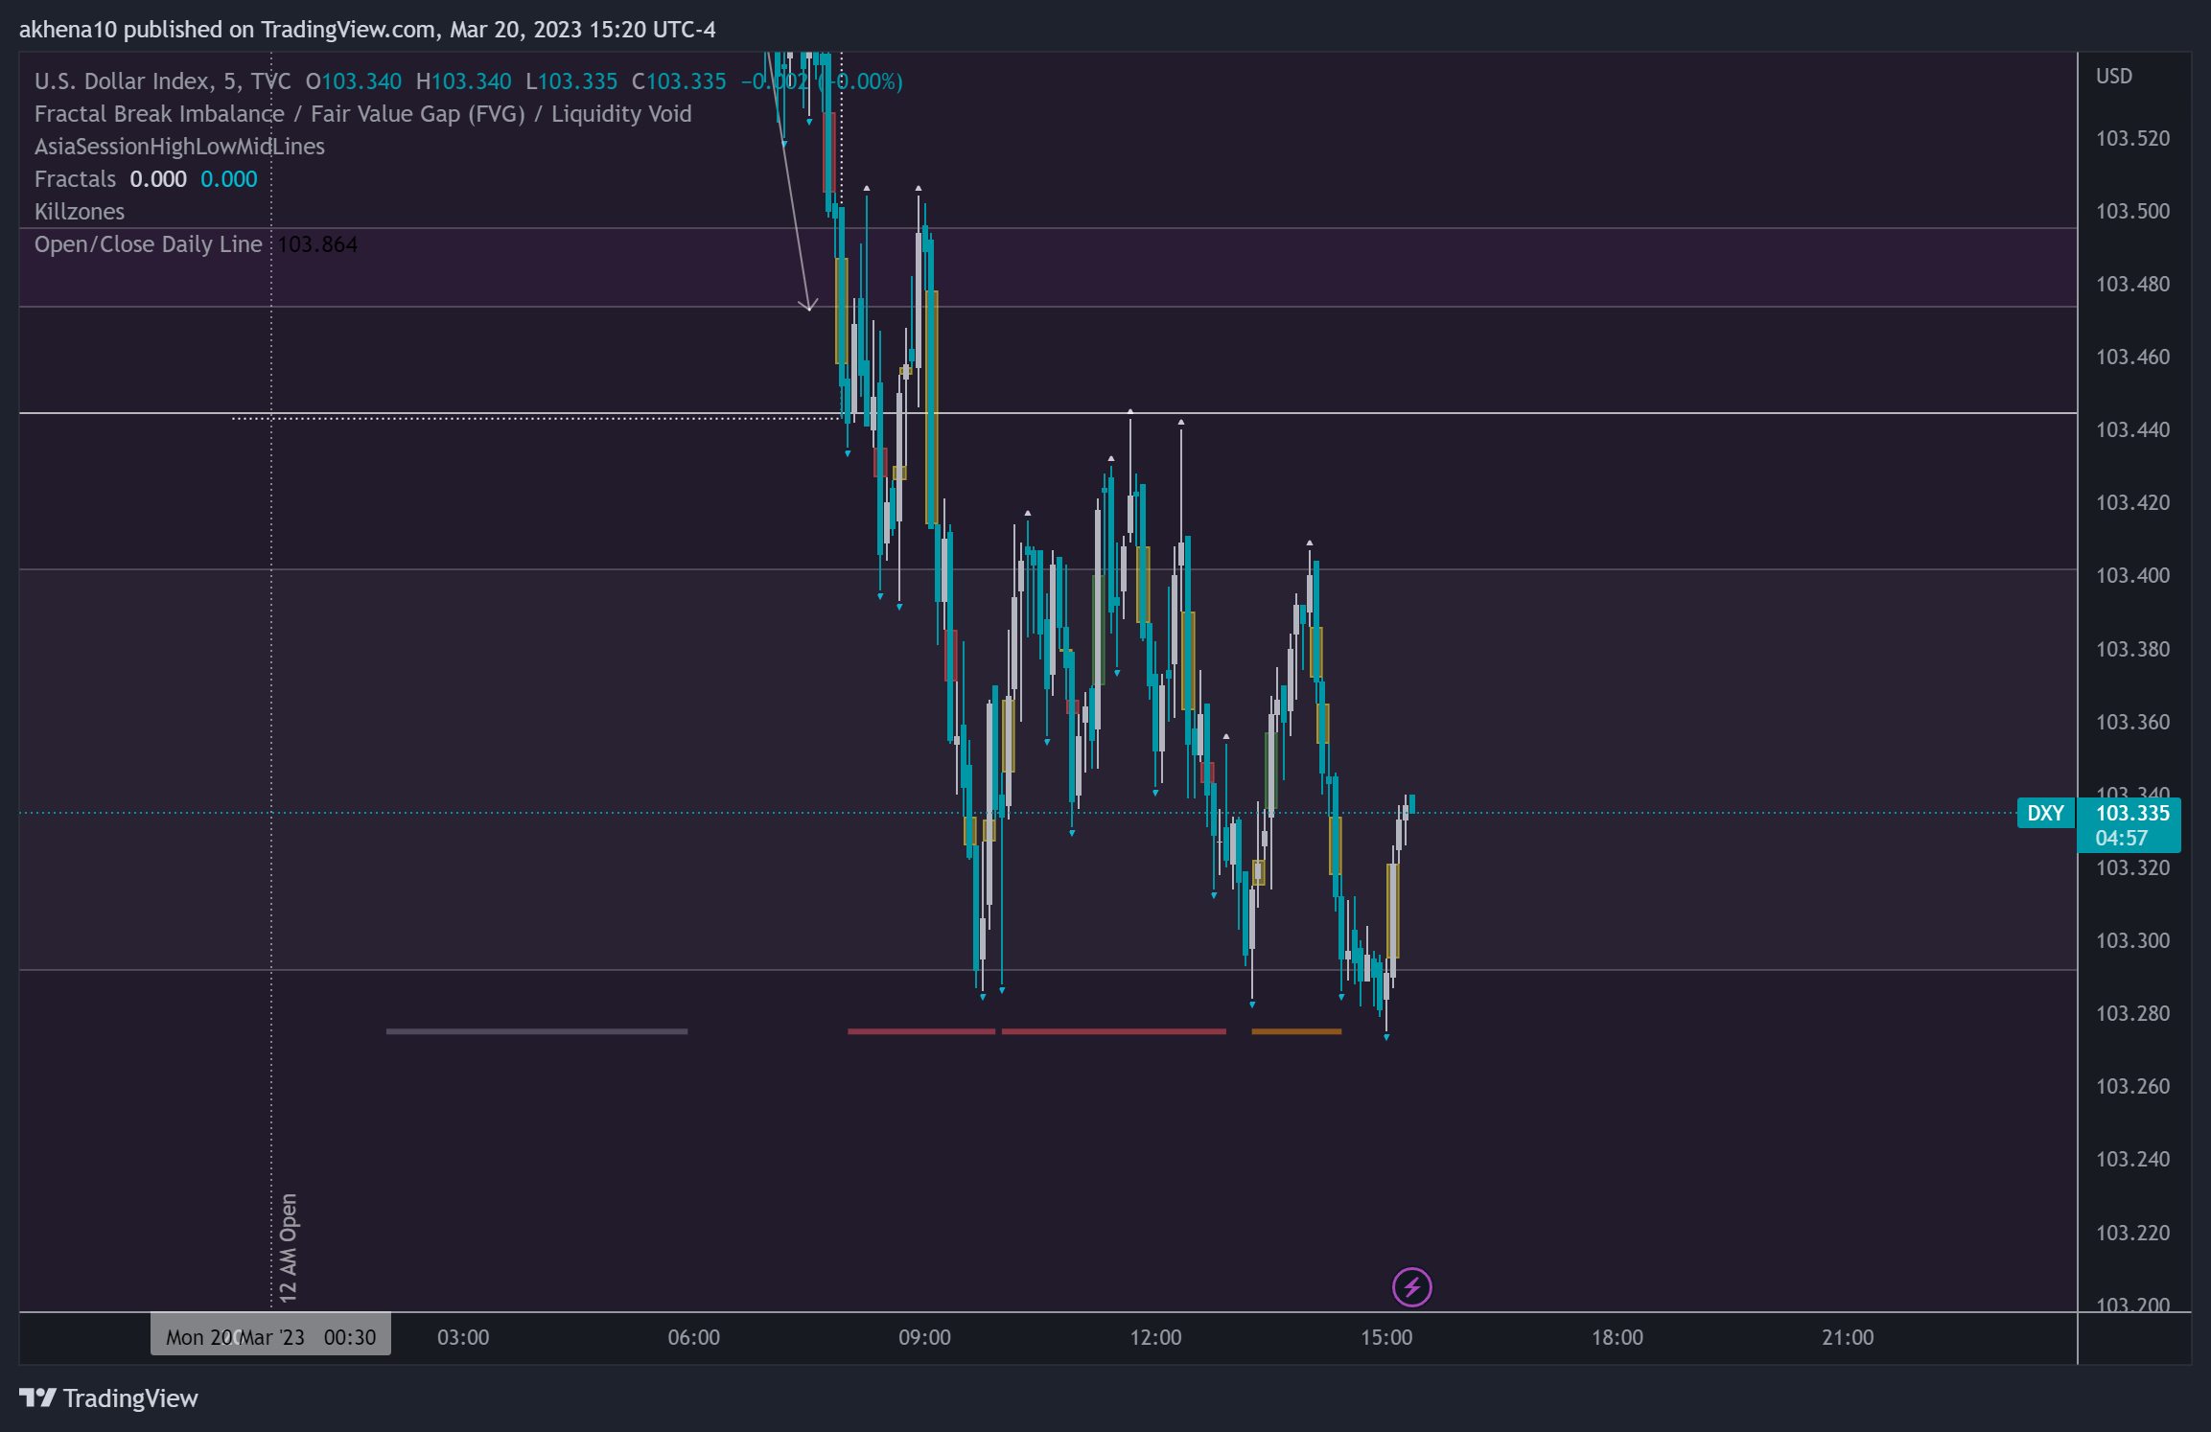Click the Fractal Break Imbalance indicator label
The height and width of the screenshot is (1432, 2211).
[x=362, y=114]
